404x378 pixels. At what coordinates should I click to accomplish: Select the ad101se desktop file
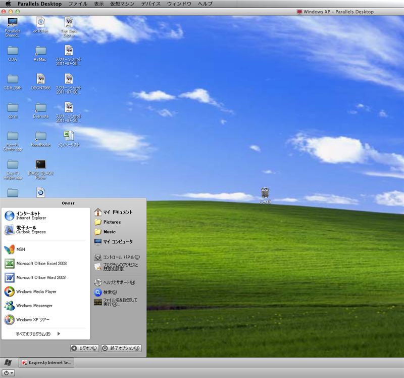pyautogui.click(x=40, y=25)
